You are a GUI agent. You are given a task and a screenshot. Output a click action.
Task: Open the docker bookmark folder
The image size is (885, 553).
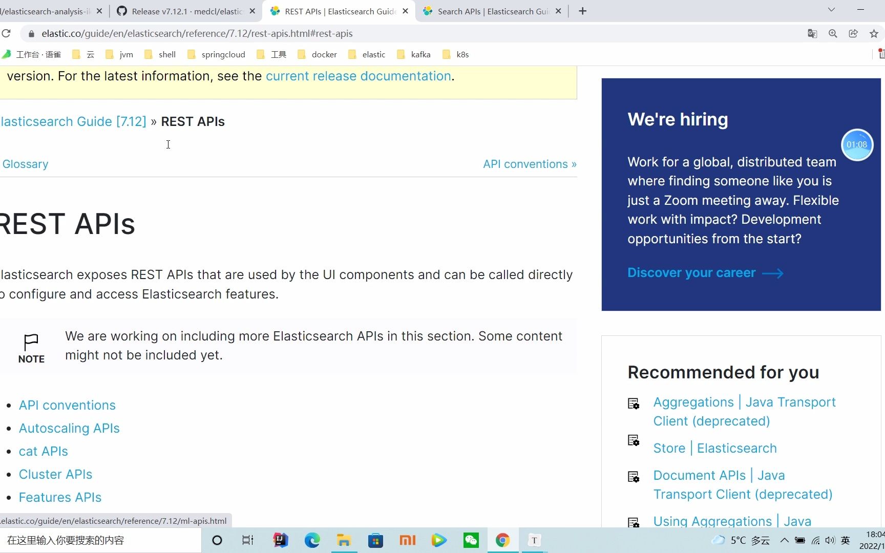click(x=317, y=54)
